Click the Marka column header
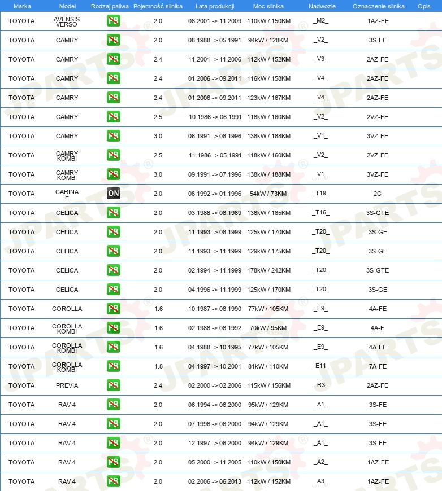The image size is (442, 491). pyautogui.click(x=22, y=6)
